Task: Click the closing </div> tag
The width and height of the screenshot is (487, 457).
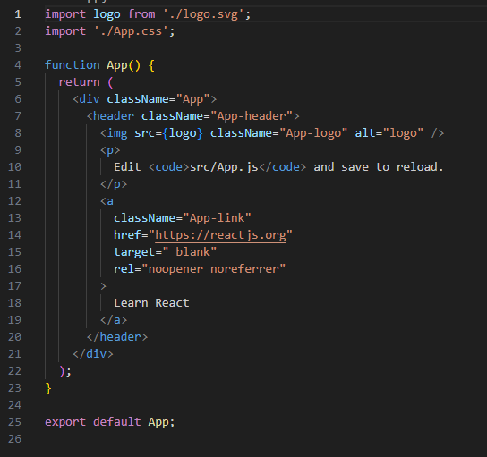Action: coord(93,354)
